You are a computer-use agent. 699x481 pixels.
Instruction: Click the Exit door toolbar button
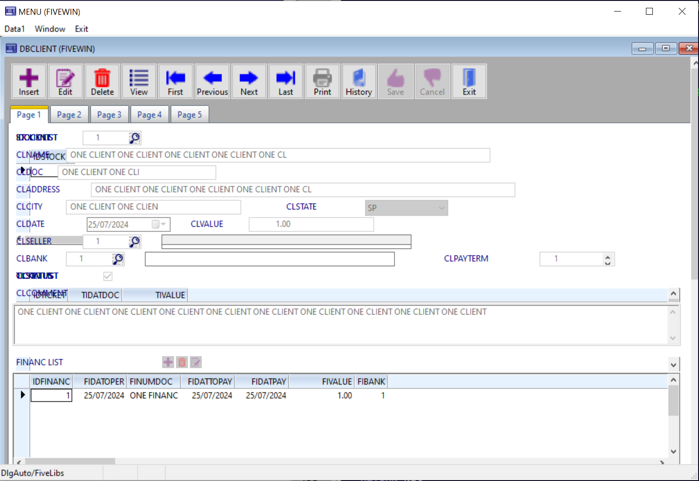click(x=469, y=82)
